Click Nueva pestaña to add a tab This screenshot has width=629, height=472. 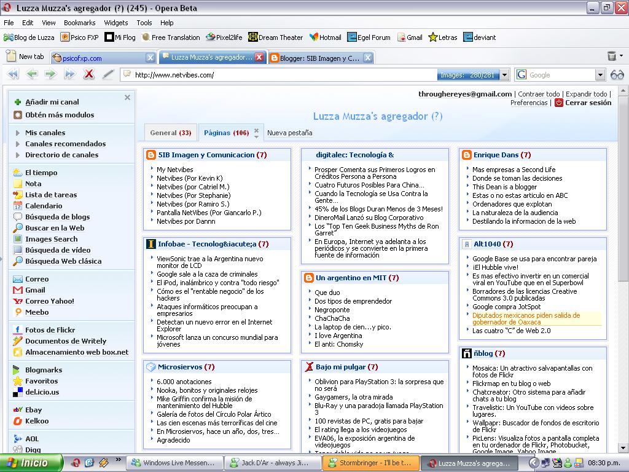click(290, 133)
